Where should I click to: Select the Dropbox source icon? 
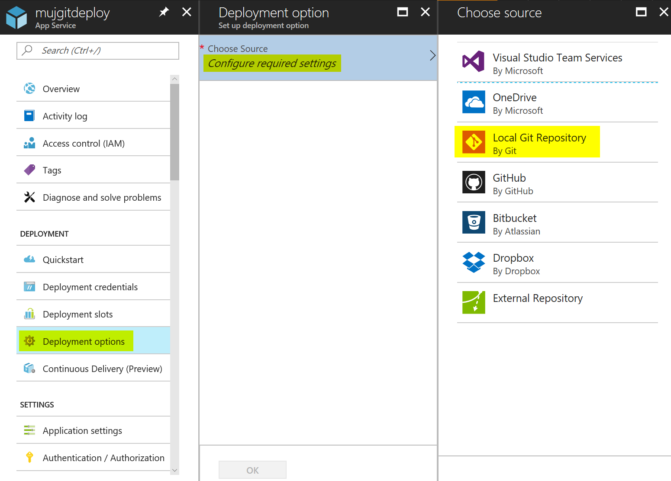[474, 262]
